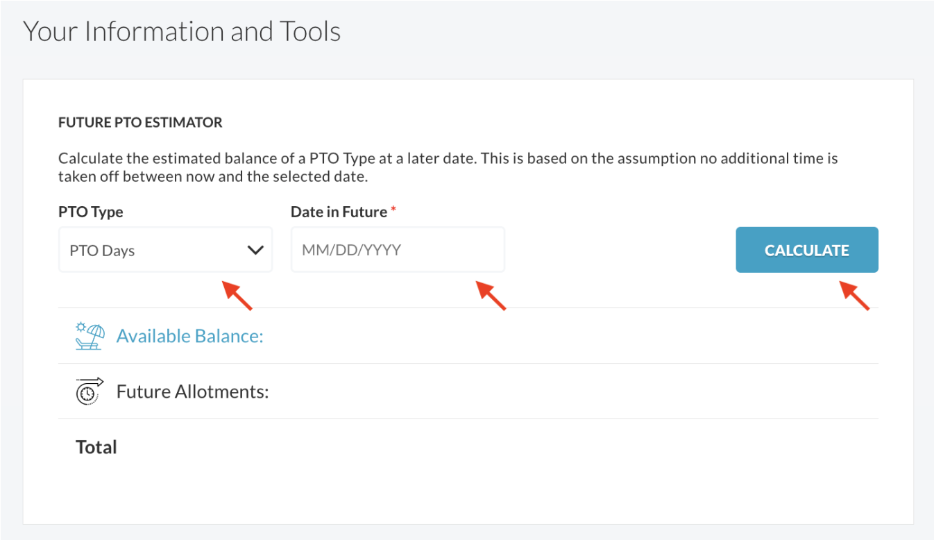The height and width of the screenshot is (540, 934).
Task: Open the PTO Days dropdown
Action: [x=165, y=251]
